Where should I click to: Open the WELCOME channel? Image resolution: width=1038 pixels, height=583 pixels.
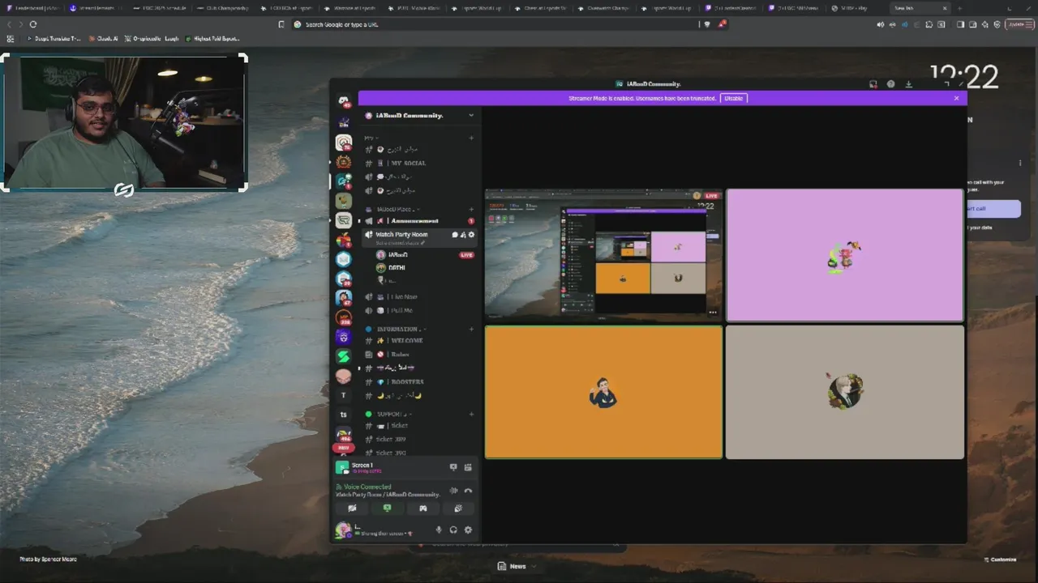click(419, 341)
